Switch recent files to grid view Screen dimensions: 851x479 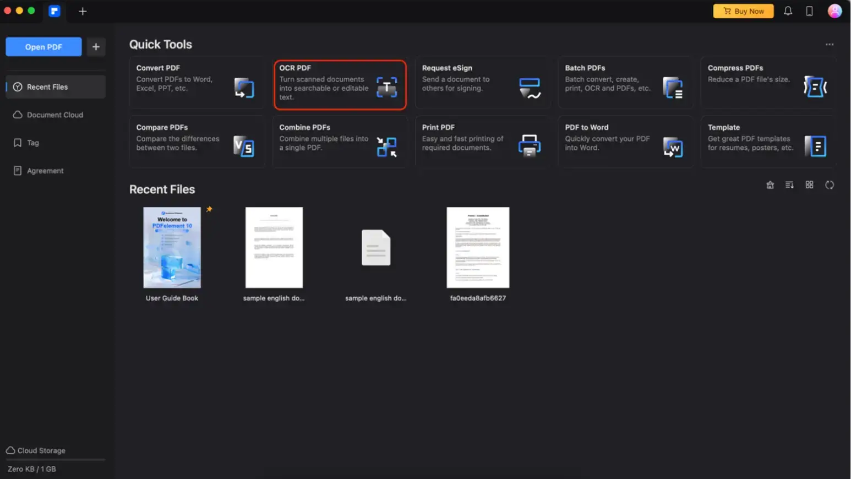pyautogui.click(x=809, y=184)
